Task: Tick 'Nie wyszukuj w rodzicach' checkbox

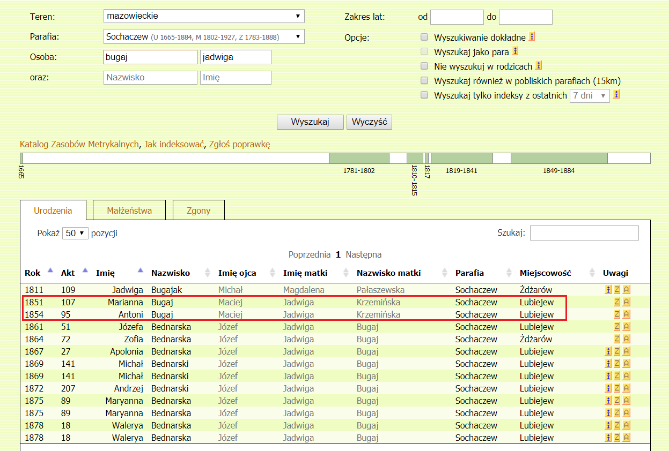Action: tap(424, 66)
